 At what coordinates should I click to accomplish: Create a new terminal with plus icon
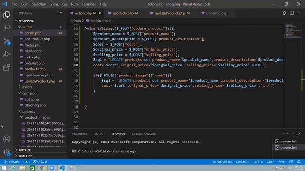coord(283,133)
